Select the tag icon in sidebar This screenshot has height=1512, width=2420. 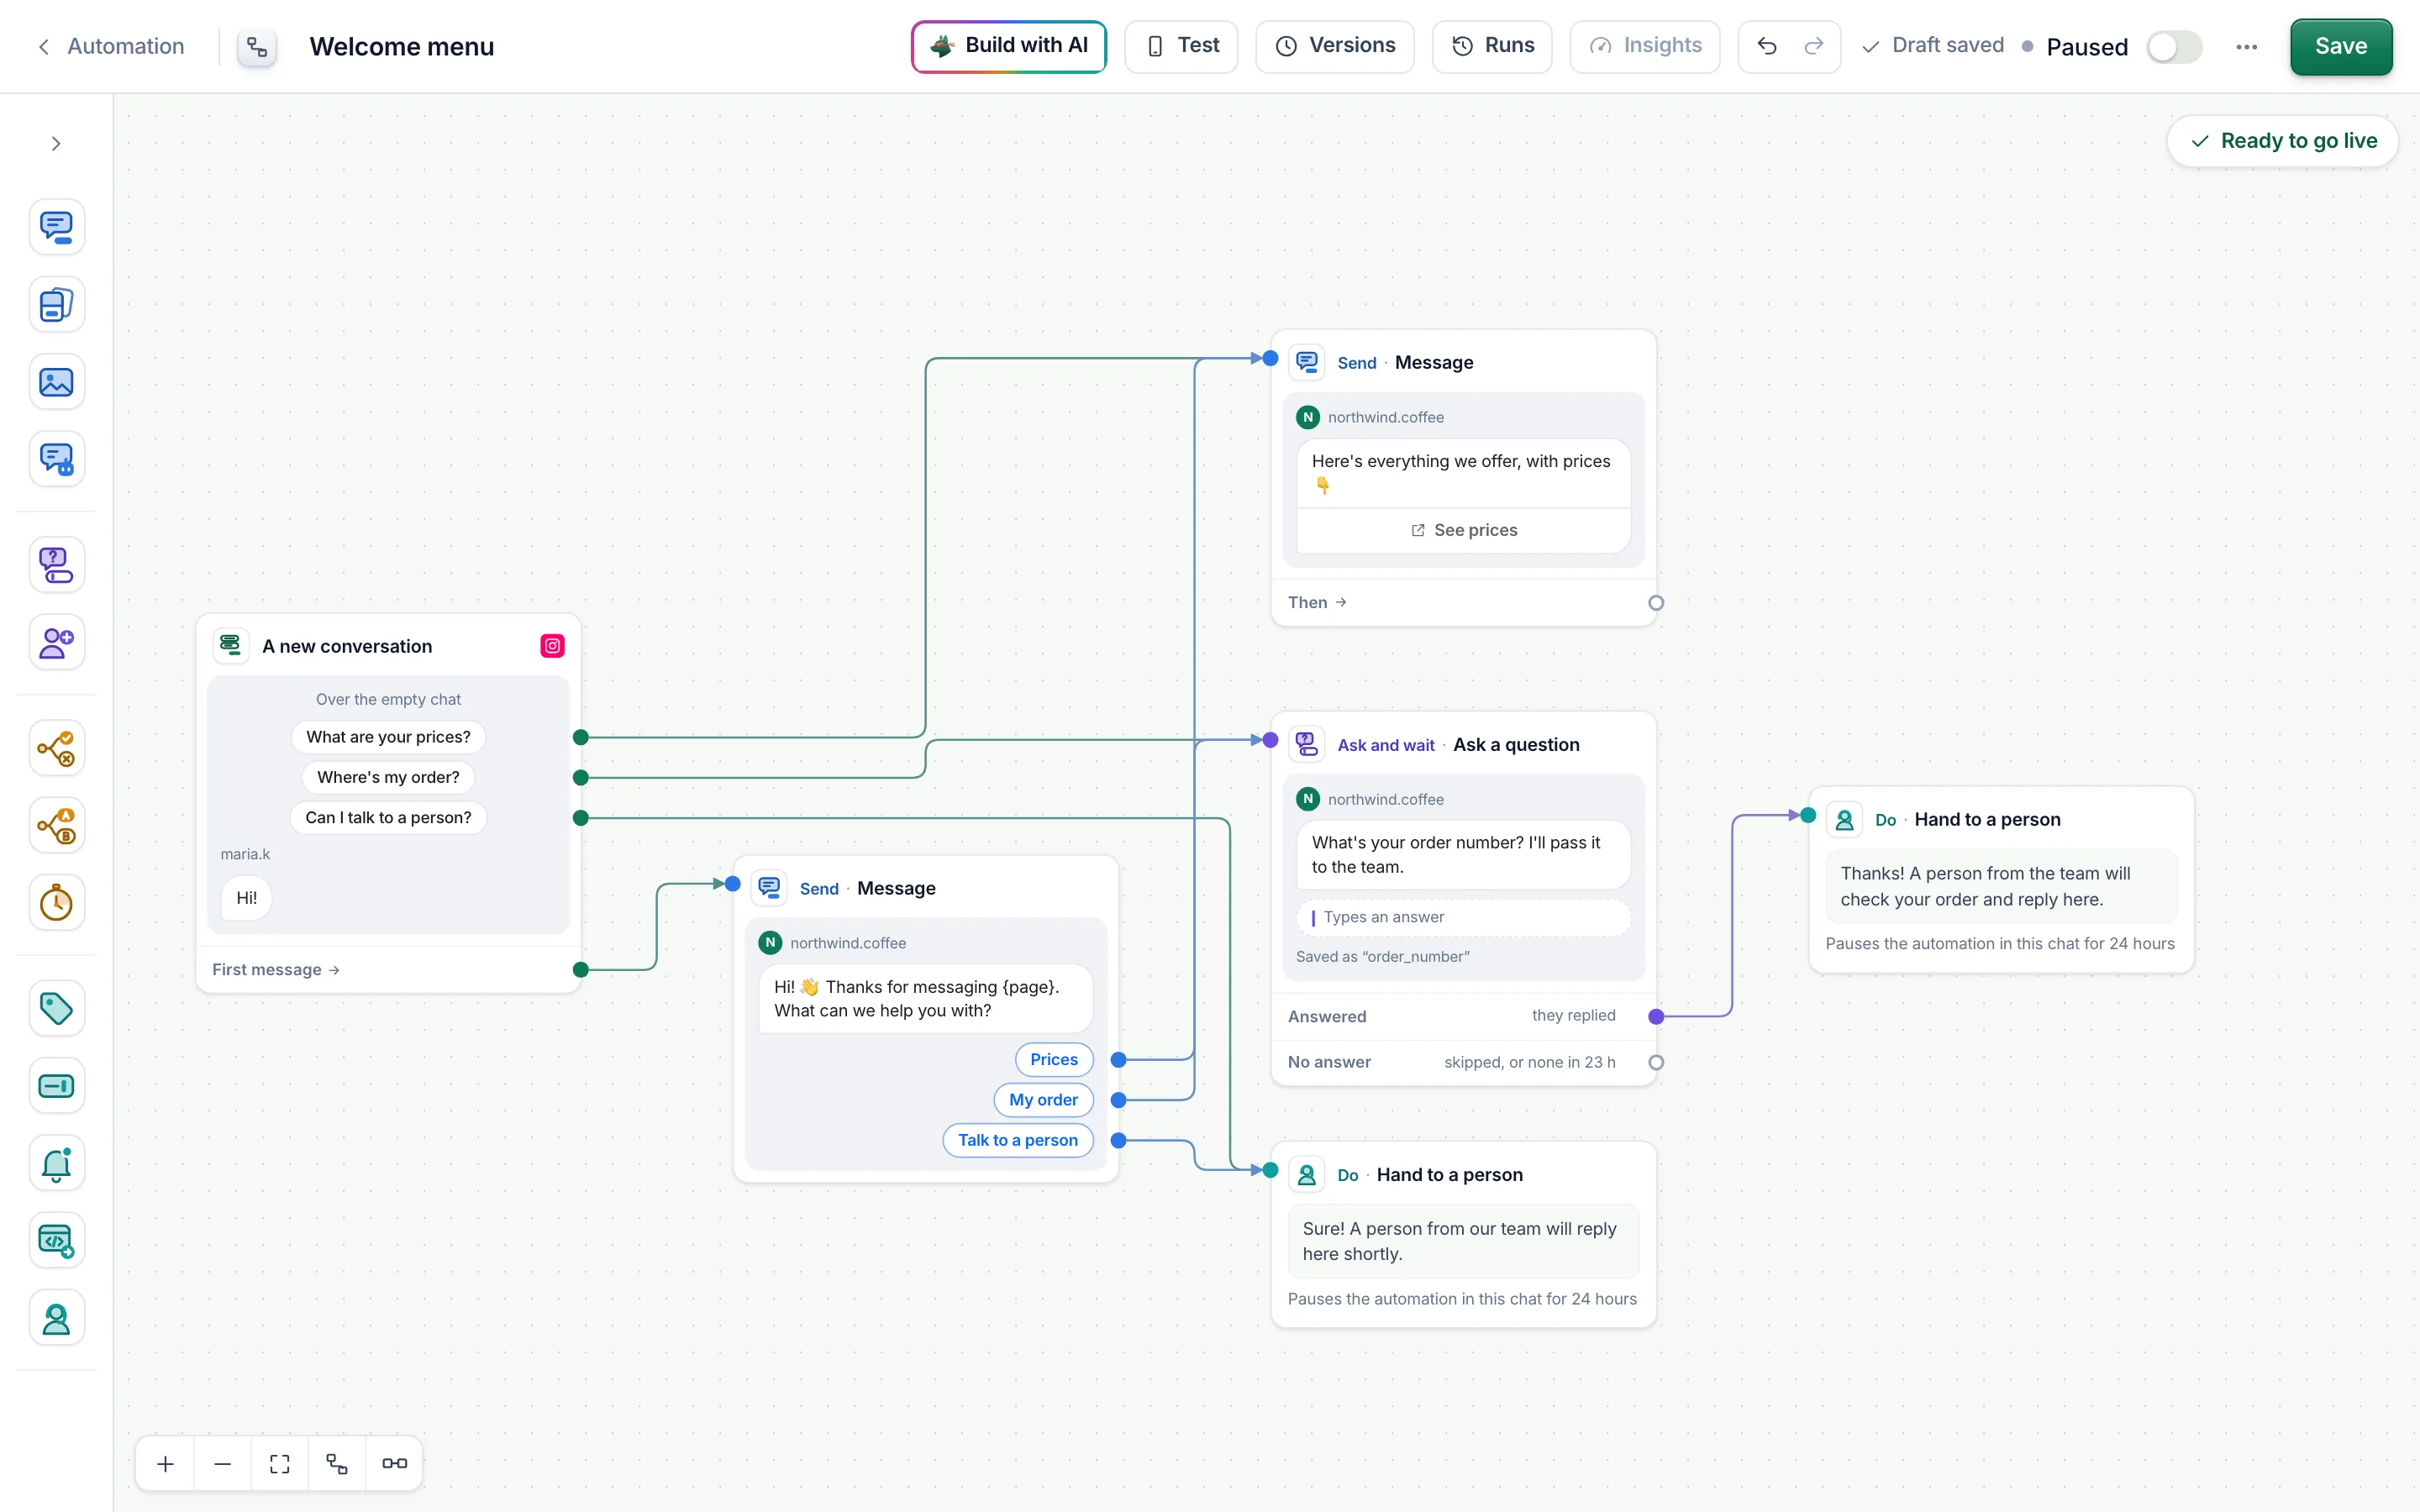point(56,1008)
